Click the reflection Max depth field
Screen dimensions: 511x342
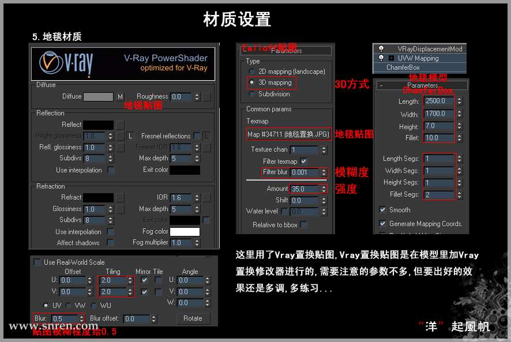click(x=182, y=159)
